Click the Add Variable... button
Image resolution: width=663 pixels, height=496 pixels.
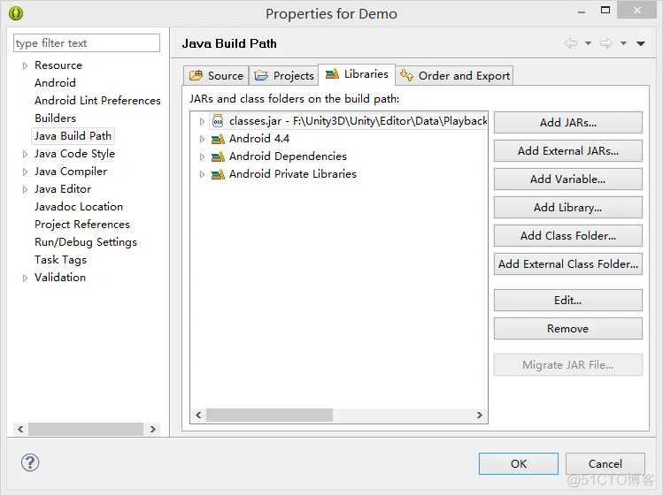point(568,179)
